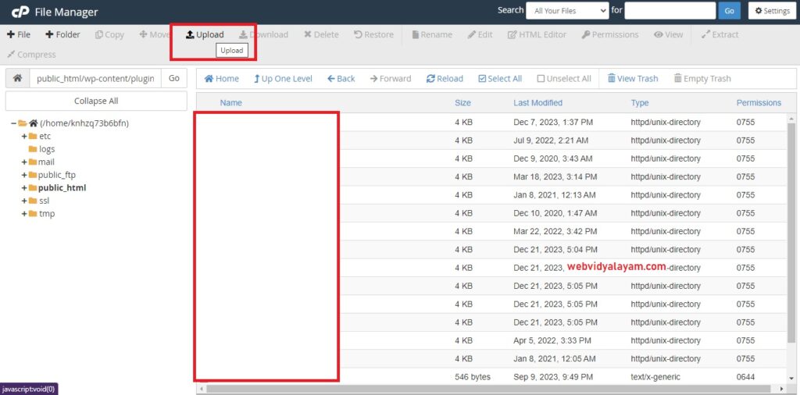Click the Go button next to search
Image resolution: width=800 pixels, height=395 pixels.
(729, 11)
